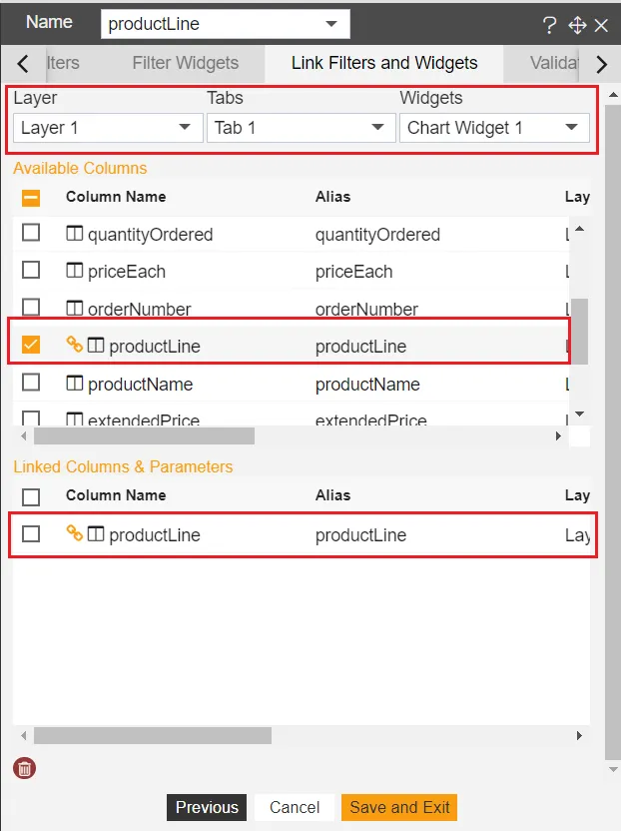Screen dimensions: 621x831
Task: Click the Linked Columns horizontal scrollbar thumb
Action: (153, 735)
